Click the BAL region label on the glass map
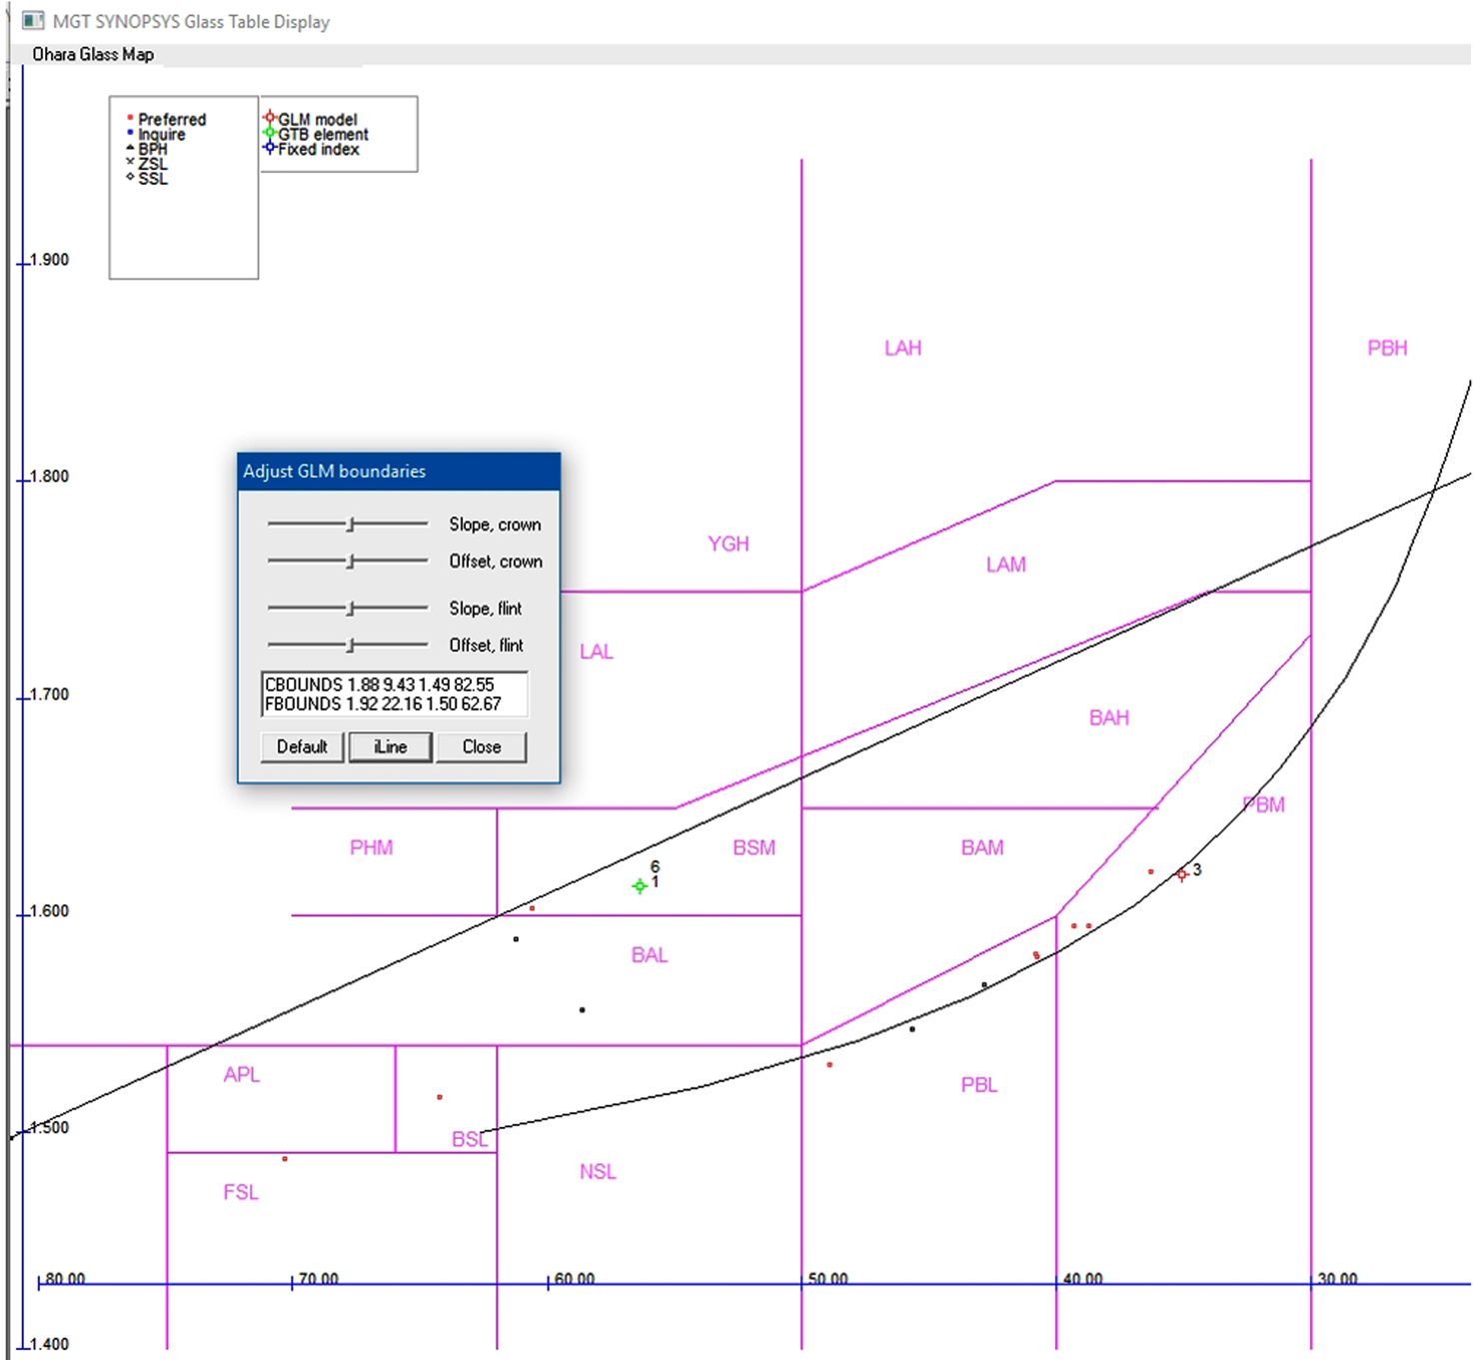Screen dimensions: 1474x1360 pyautogui.click(x=650, y=955)
